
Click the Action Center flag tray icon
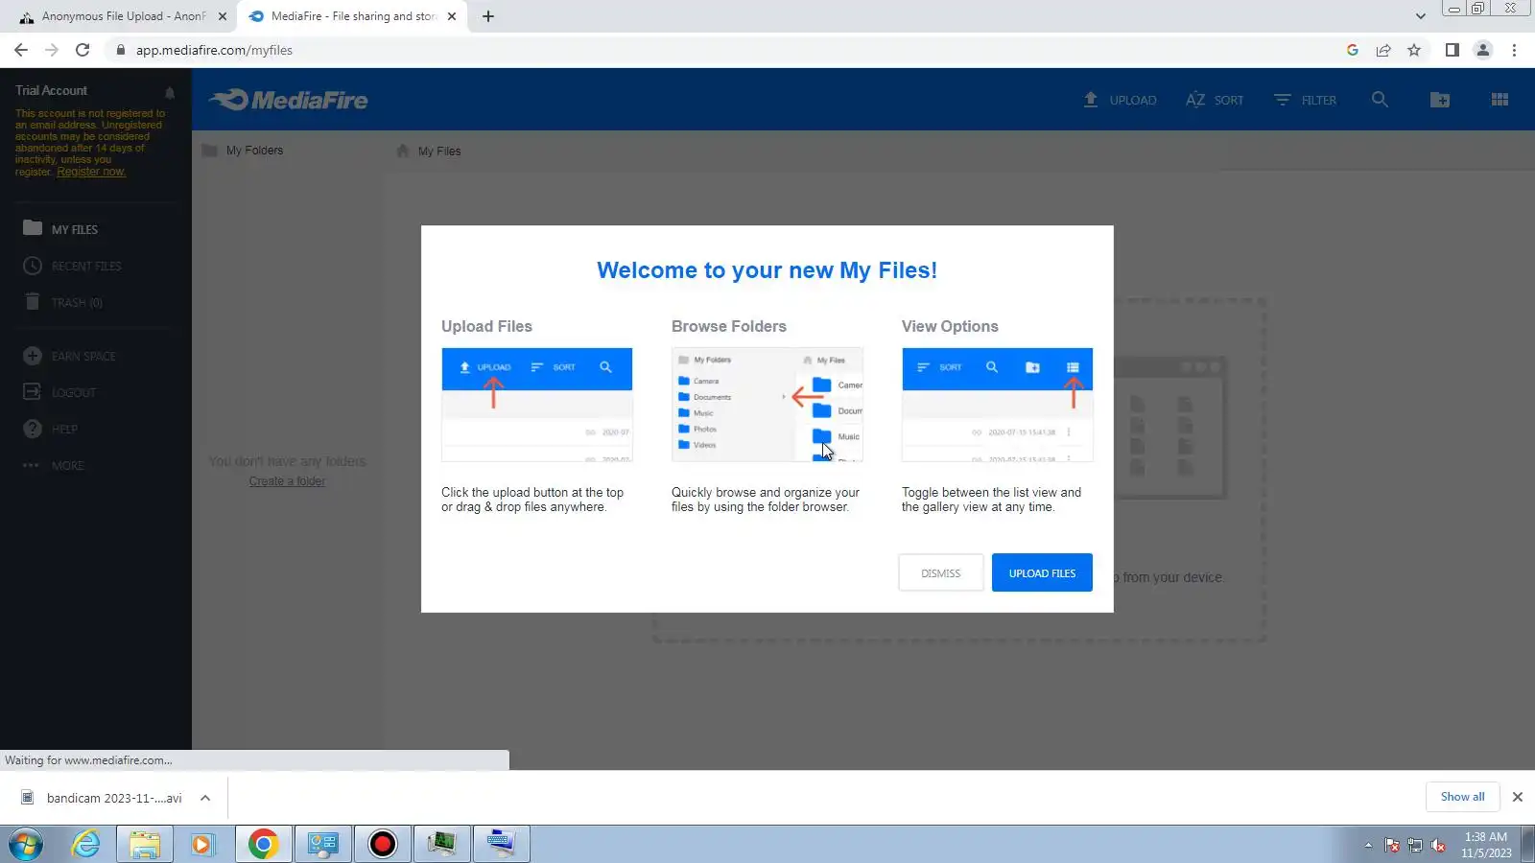pyautogui.click(x=1392, y=845)
